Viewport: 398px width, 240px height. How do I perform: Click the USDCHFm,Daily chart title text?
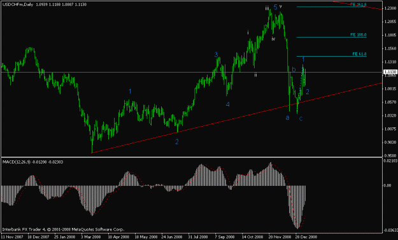18,4
